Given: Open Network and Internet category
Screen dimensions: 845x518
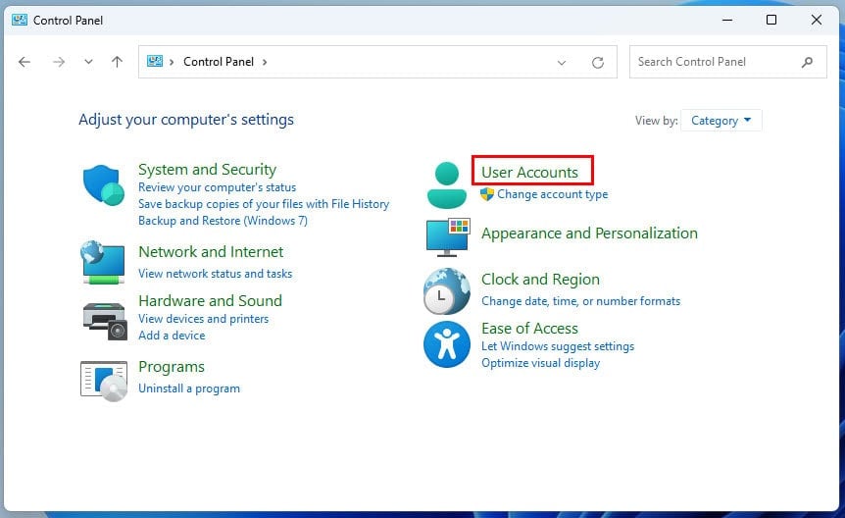Looking at the screenshot, I should click(211, 252).
